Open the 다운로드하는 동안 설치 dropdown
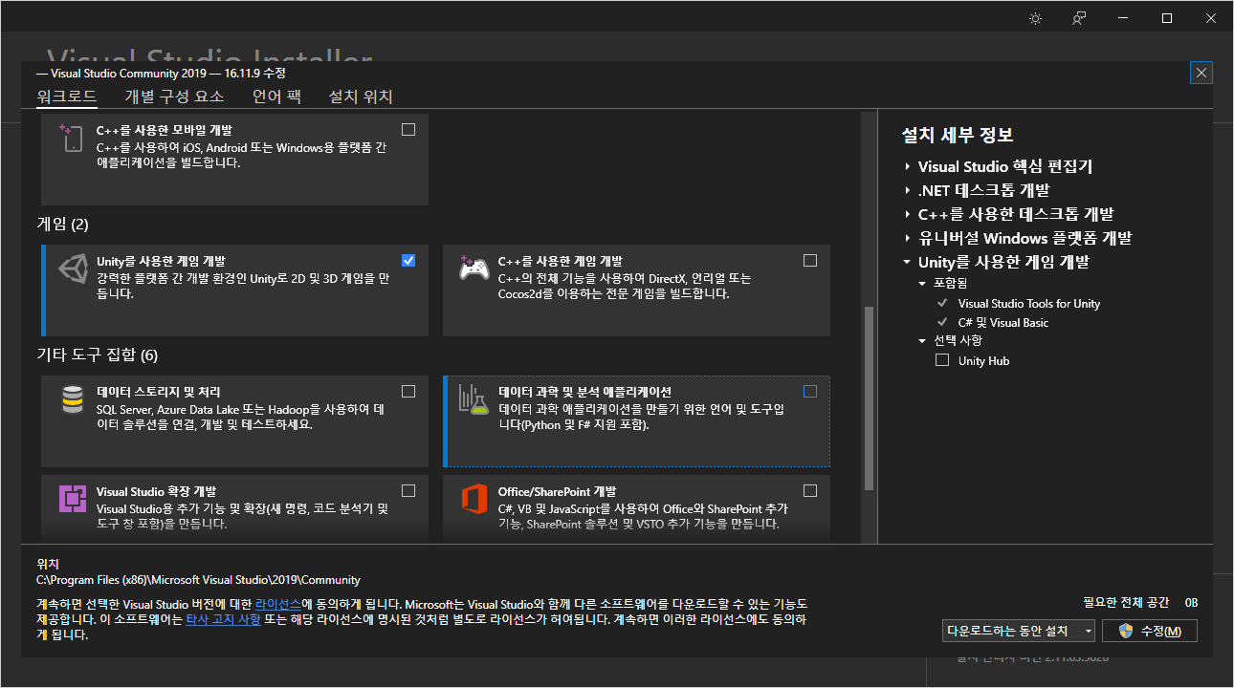This screenshot has height=688, width=1234. click(1019, 631)
